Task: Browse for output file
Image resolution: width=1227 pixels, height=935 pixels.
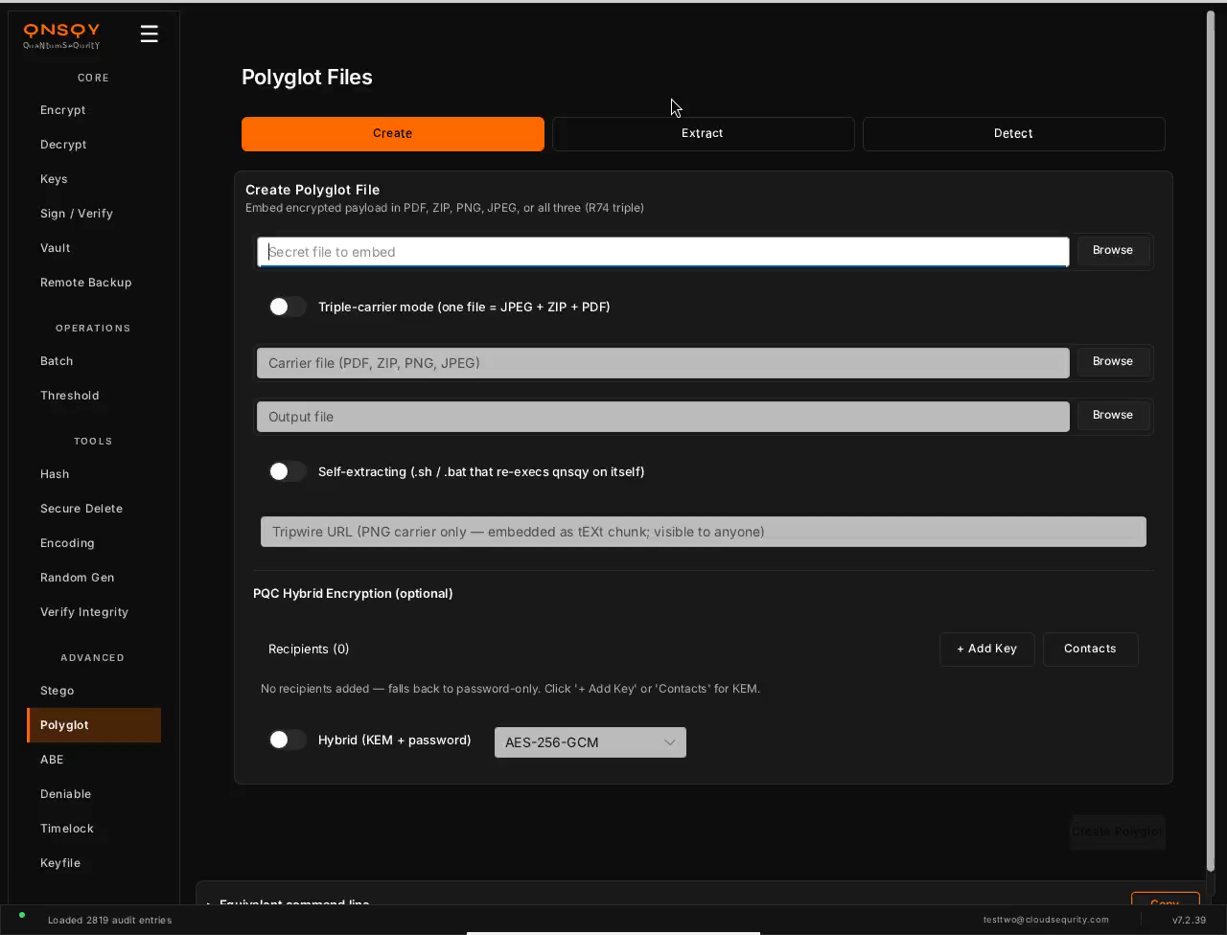Action: click(1113, 416)
